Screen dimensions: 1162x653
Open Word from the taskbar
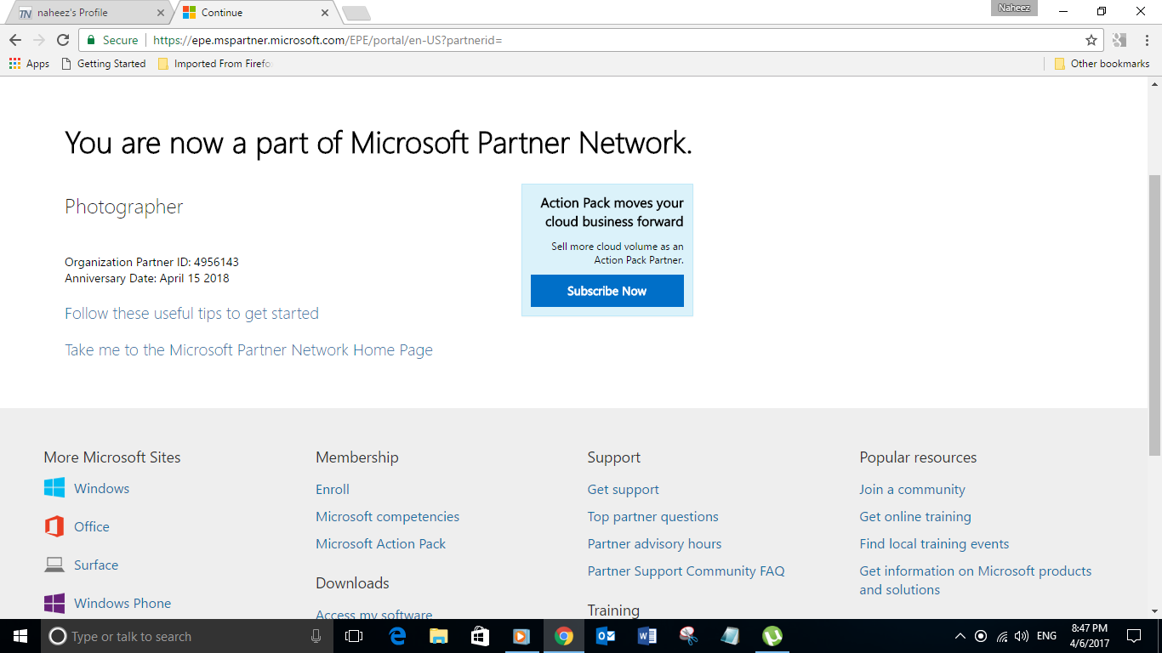(x=647, y=636)
